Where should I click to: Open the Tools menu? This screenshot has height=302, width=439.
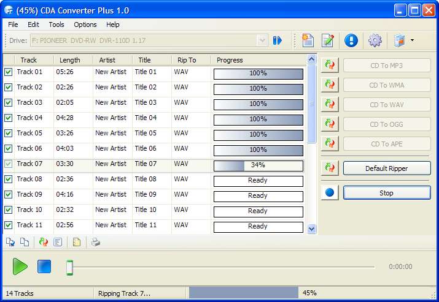click(x=56, y=25)
